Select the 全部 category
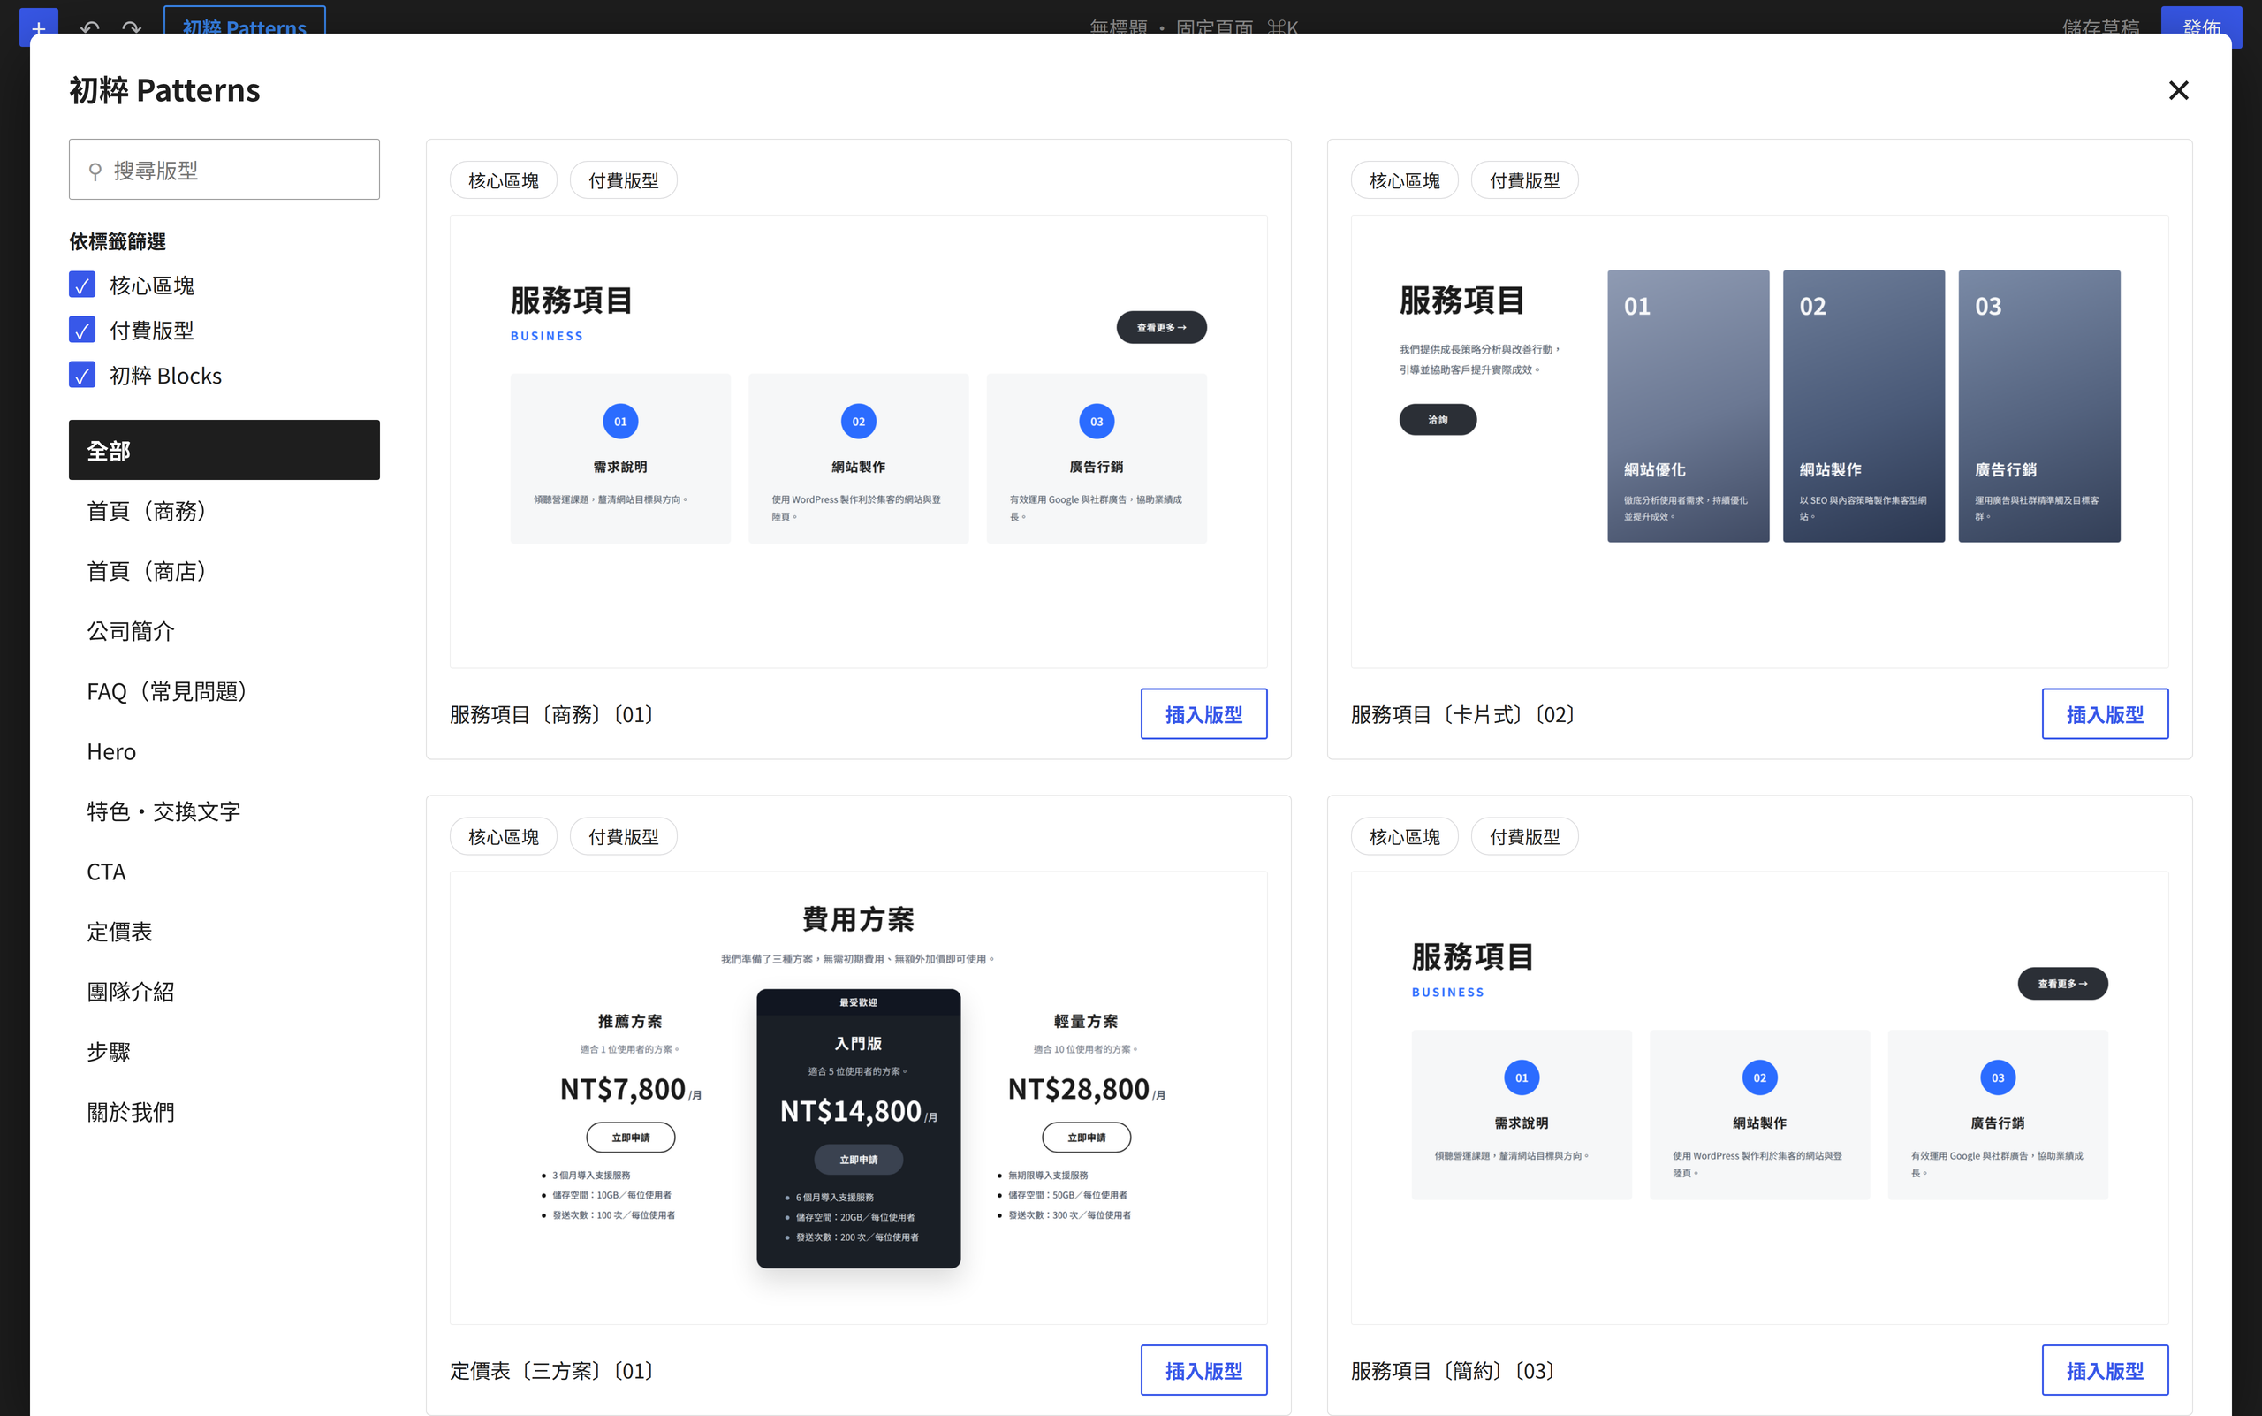 click(x=224, y=451)
